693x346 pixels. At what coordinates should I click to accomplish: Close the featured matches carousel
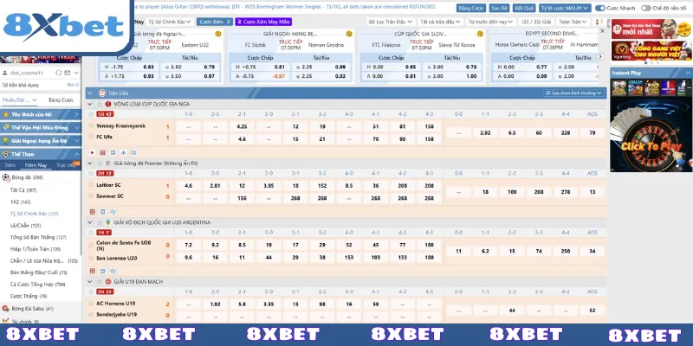click(x=602, y=31)
